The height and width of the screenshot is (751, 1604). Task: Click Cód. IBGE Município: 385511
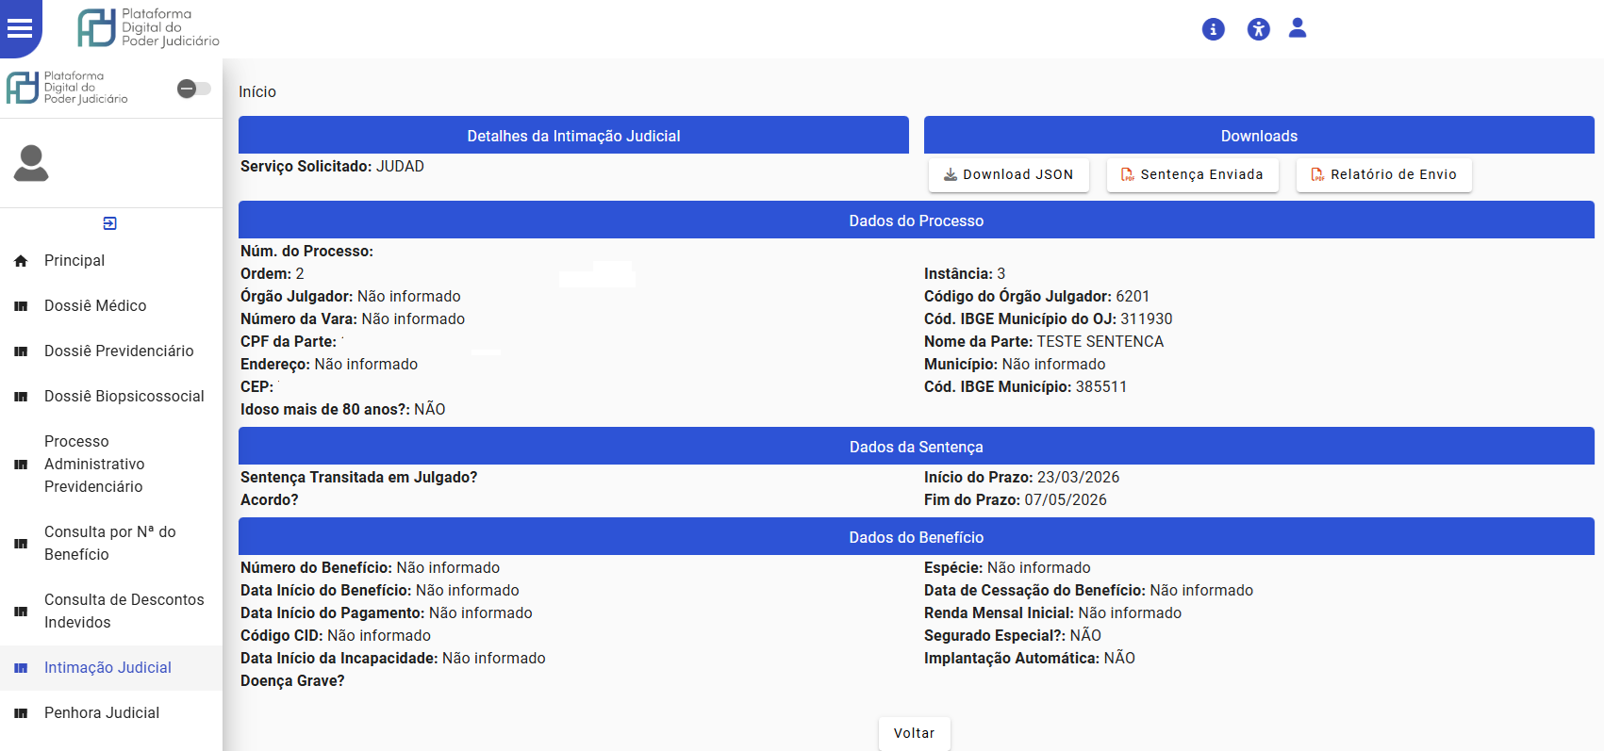tap(1025, 386)
